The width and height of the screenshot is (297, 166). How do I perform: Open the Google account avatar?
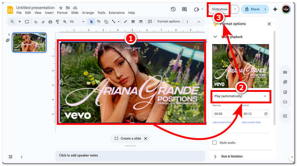pos(286,9)
